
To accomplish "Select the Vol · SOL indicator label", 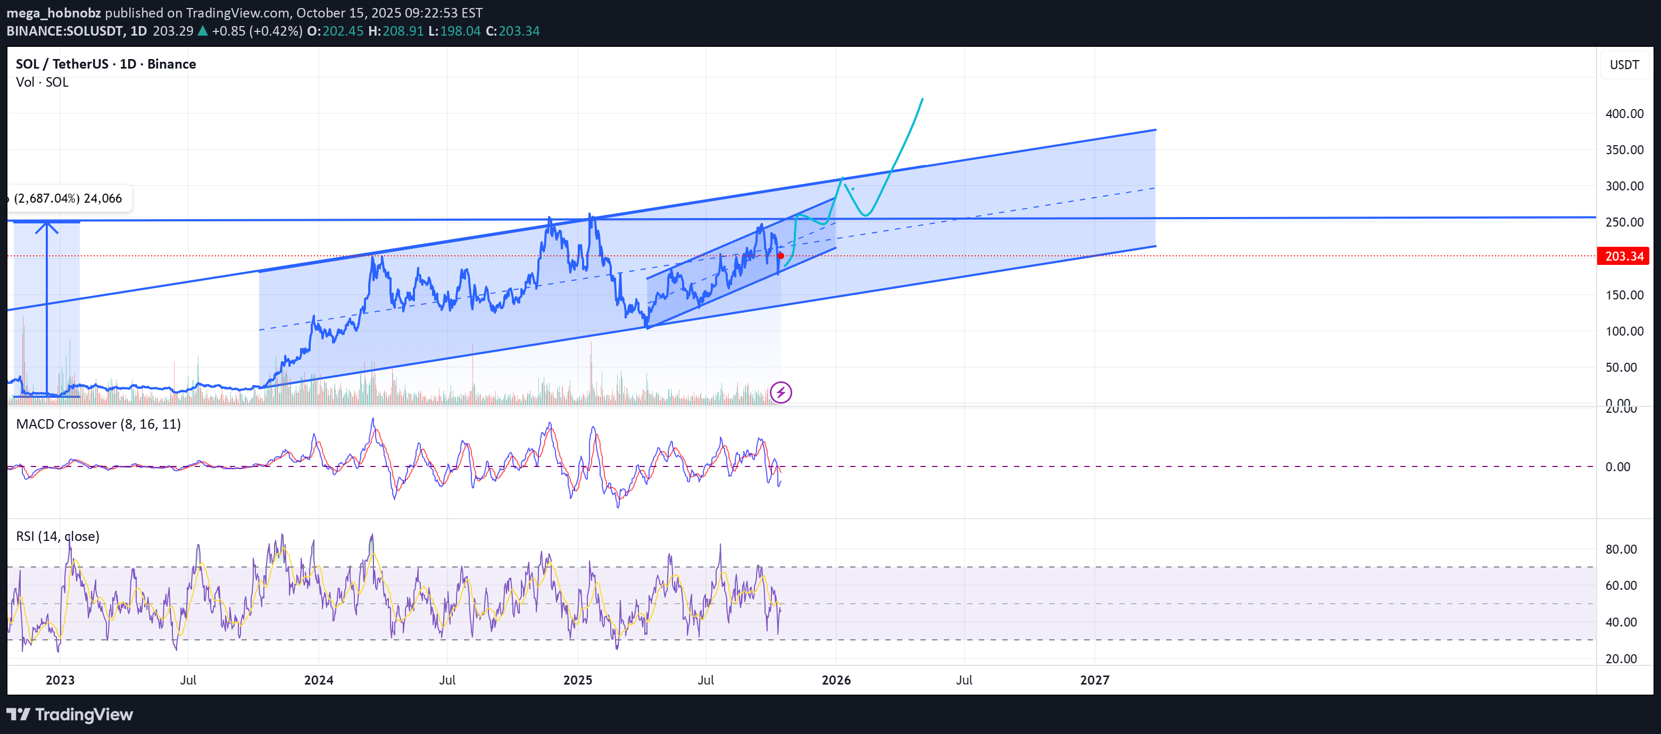I will [x=42, y=82].
